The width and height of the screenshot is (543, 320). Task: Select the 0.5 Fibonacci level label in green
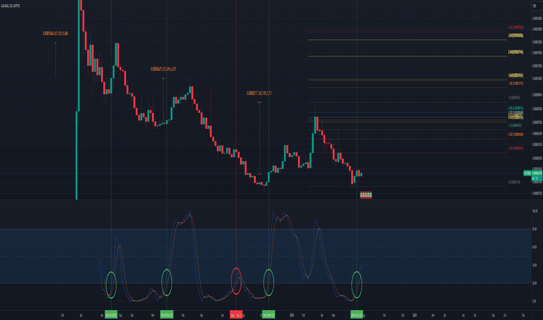(x=514, y=125)
